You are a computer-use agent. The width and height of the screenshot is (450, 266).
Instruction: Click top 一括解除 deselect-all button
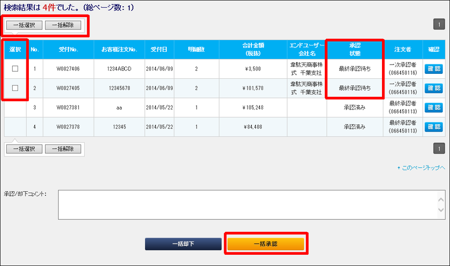click(63, 25)
